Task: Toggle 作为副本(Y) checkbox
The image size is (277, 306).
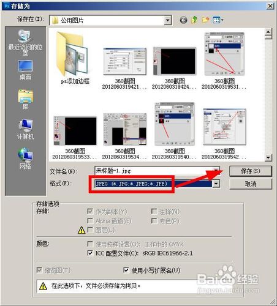Action: coord(90,211)
